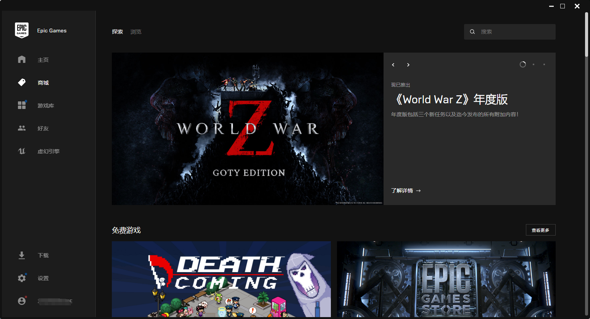The width and height of the screenshot is (590, 319).
Task: Click the 商城 sidebar label
Action: [x=43, y=83]
